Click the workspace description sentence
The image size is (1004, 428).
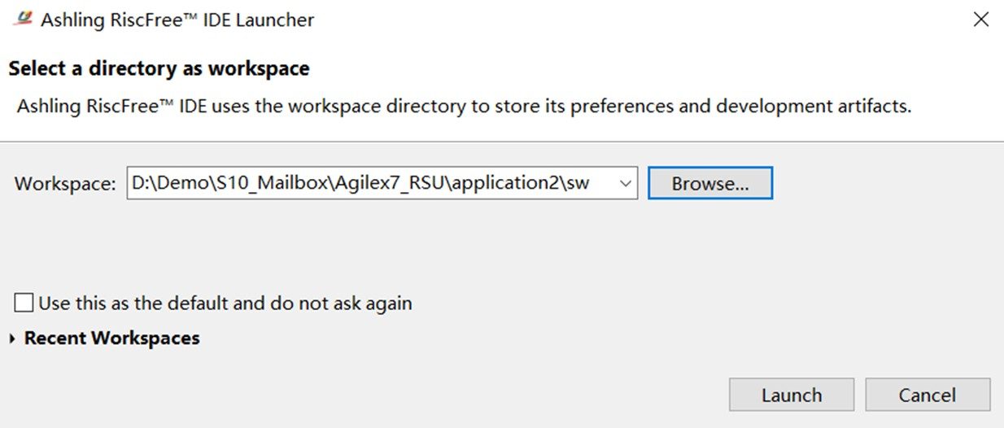click(464, 107)
